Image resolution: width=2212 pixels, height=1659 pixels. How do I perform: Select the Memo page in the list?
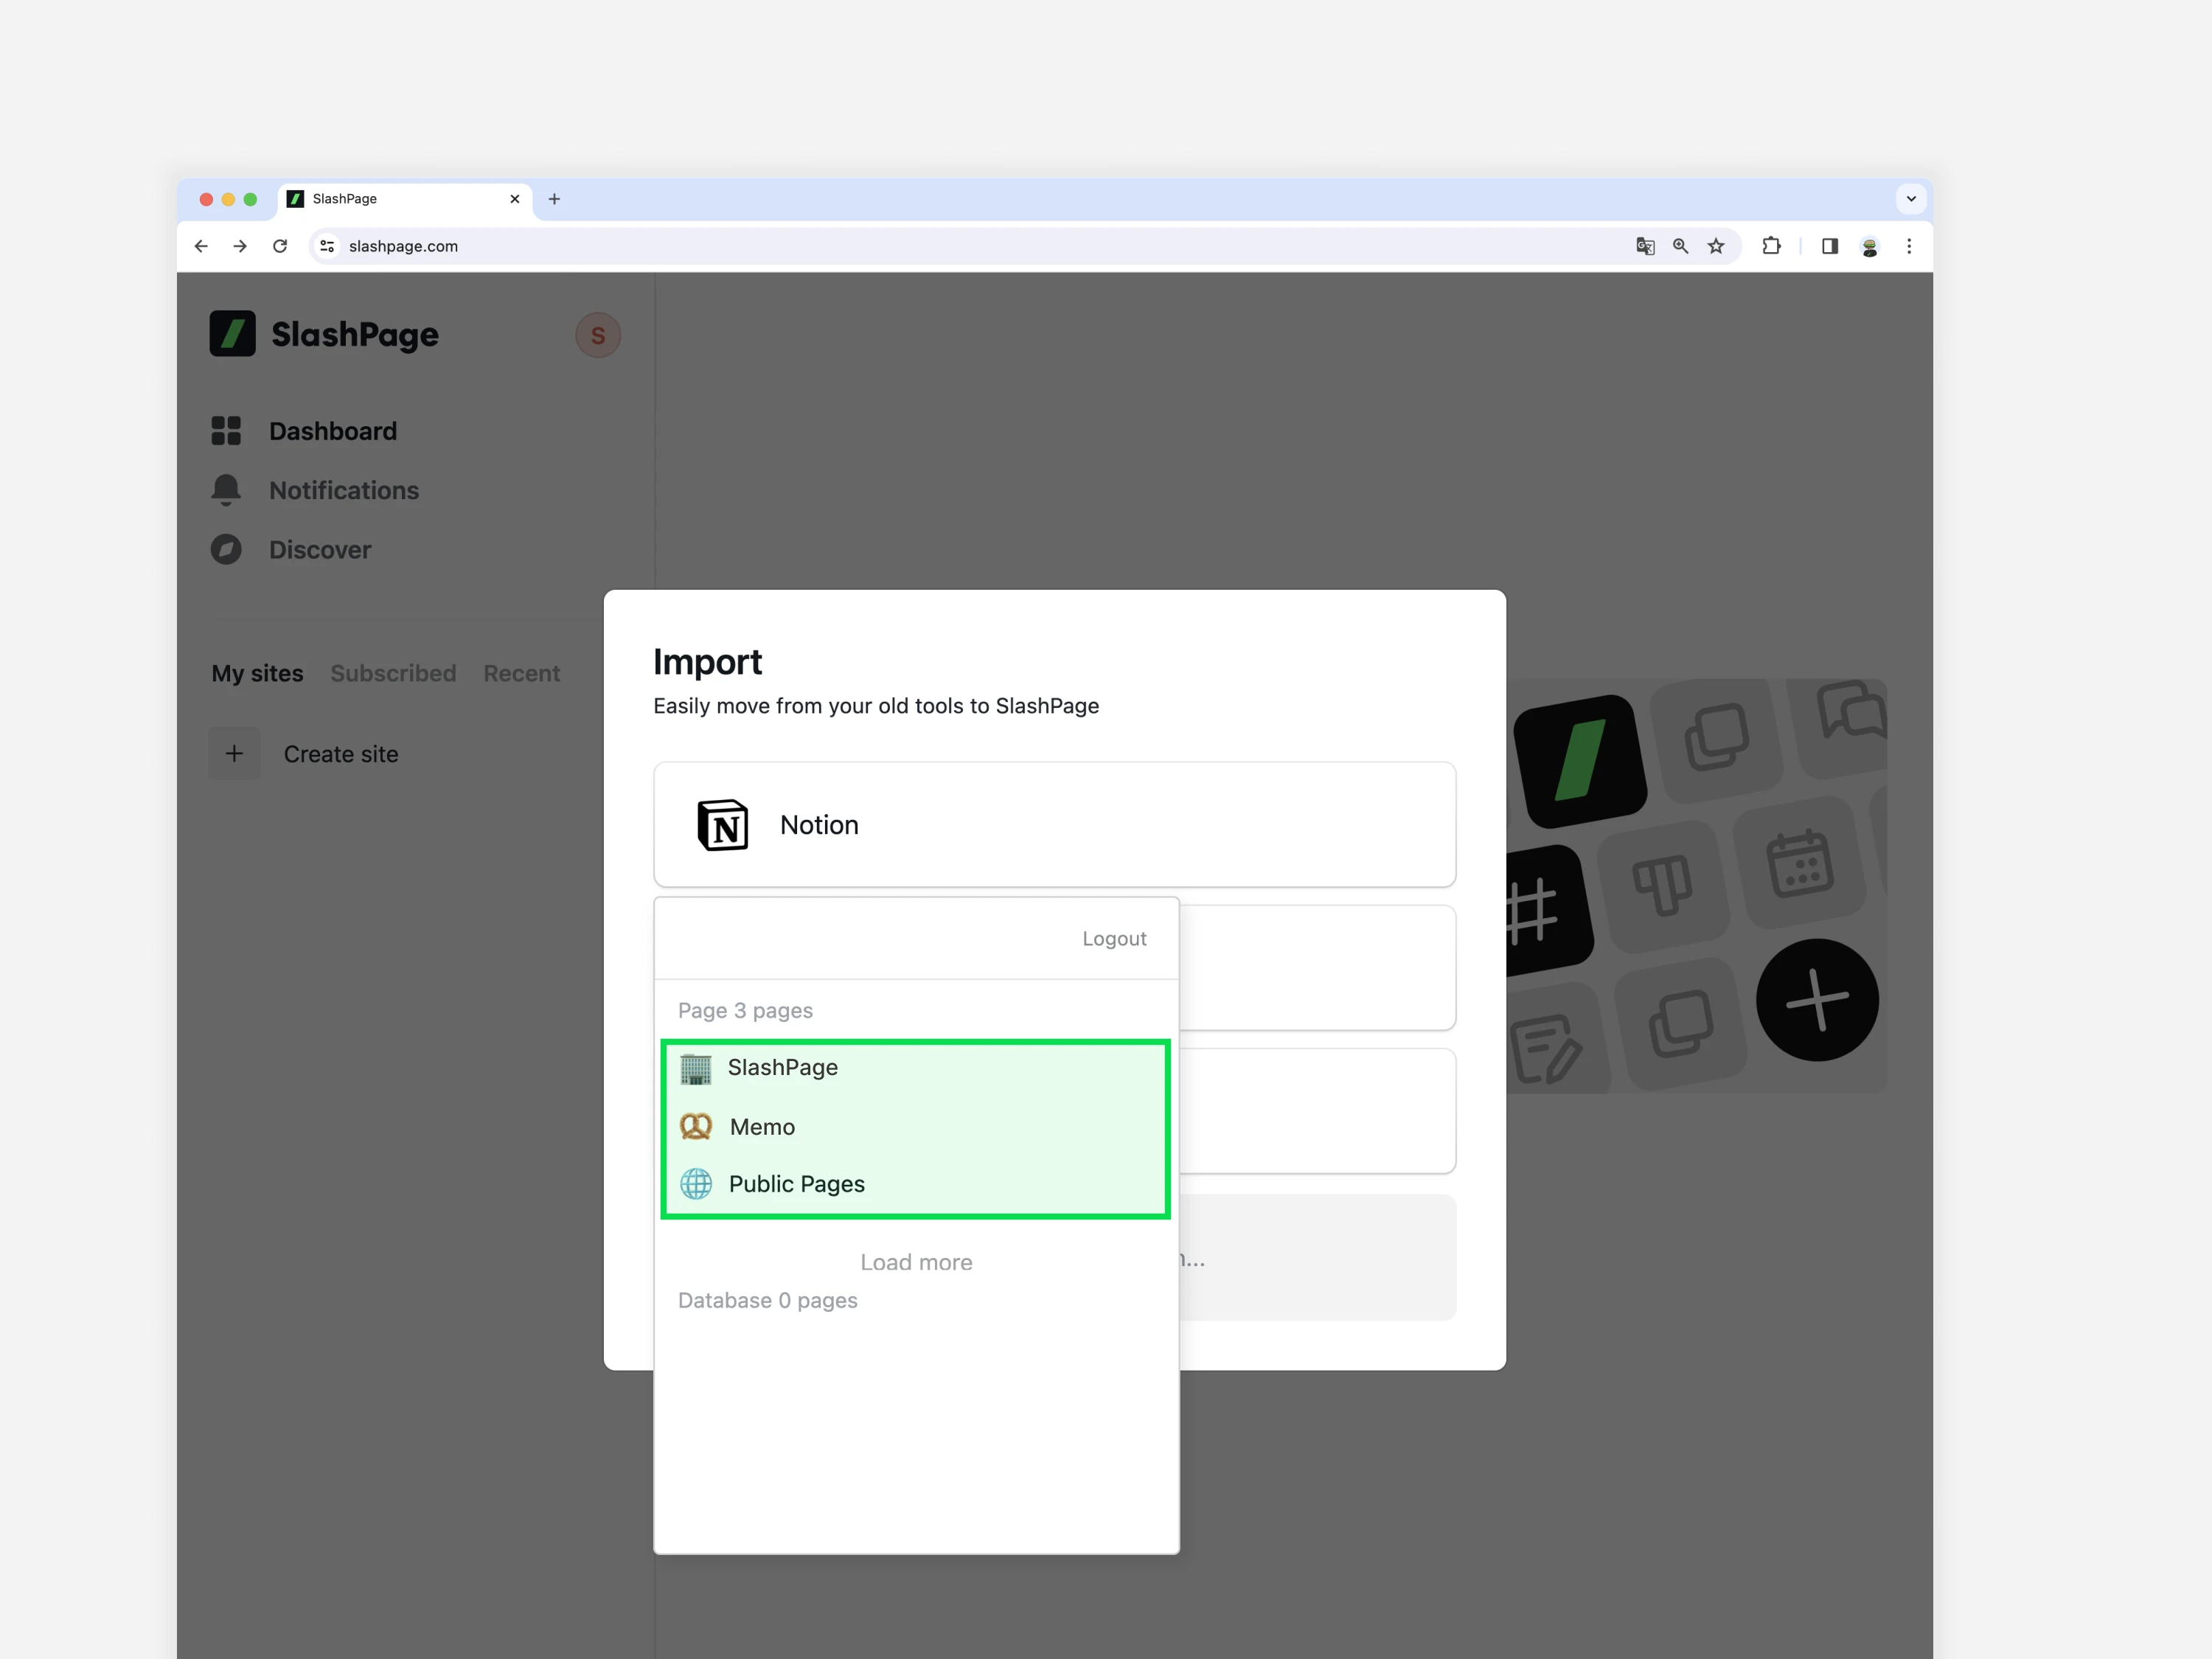tap(915, 1127)
